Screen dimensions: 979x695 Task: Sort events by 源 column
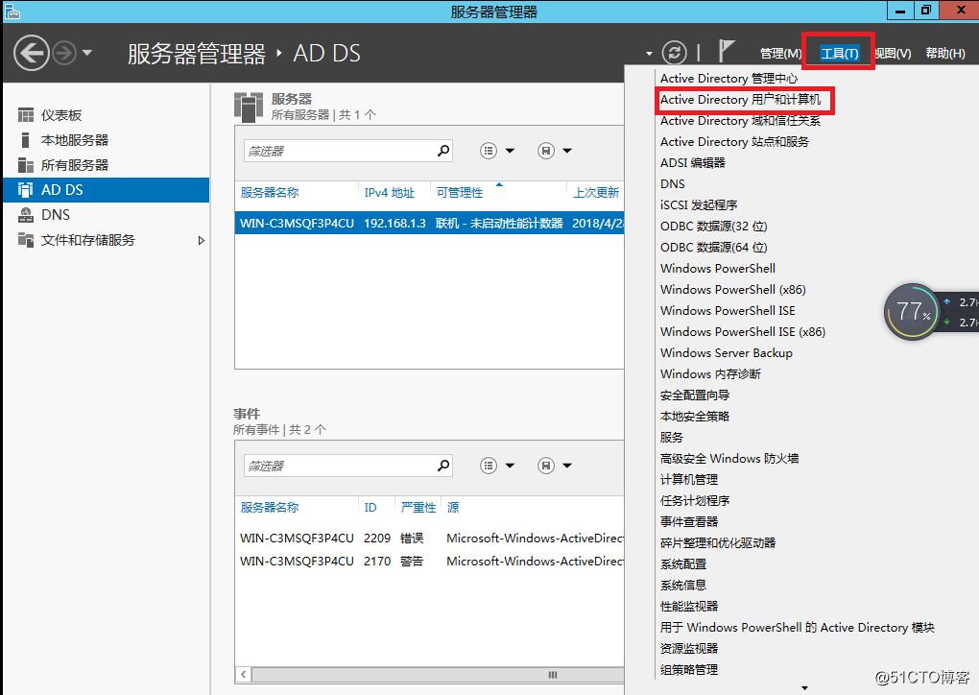(x=453, y=507)
